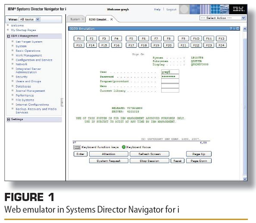Open the View All tasks dropdown
The height and width of the screenshot is (223, 256).
click(30, 19)
